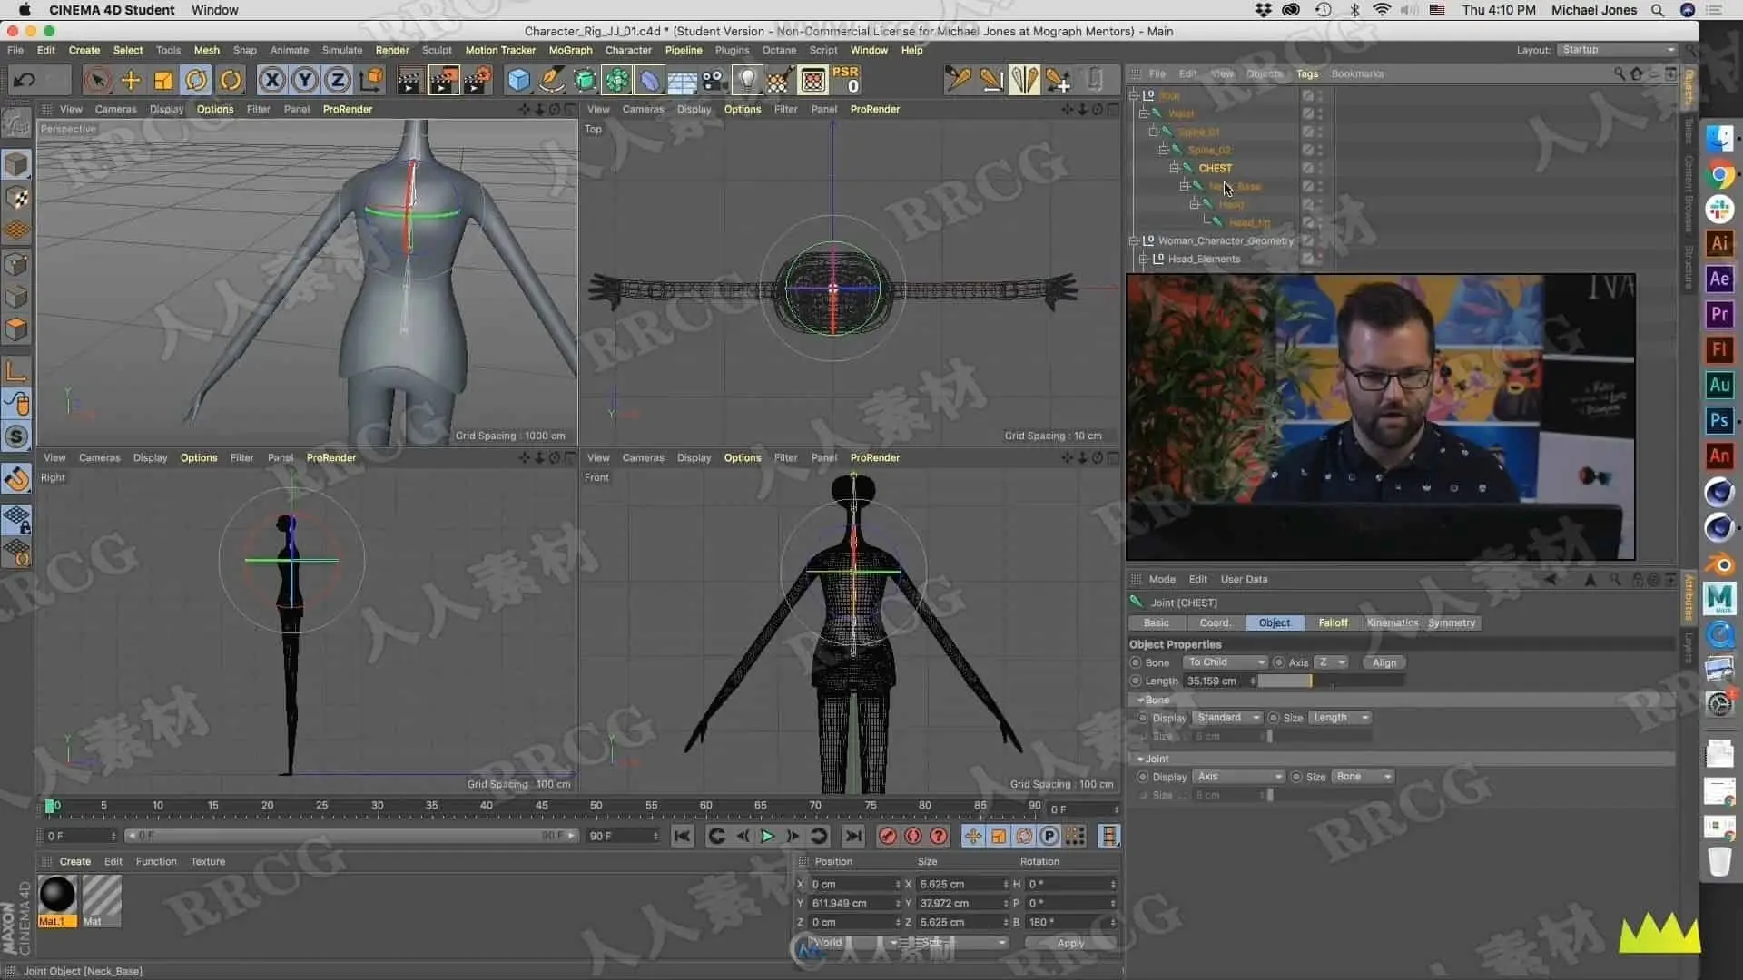
Task: Open the Character menu
Action: (x=627, y=50)
